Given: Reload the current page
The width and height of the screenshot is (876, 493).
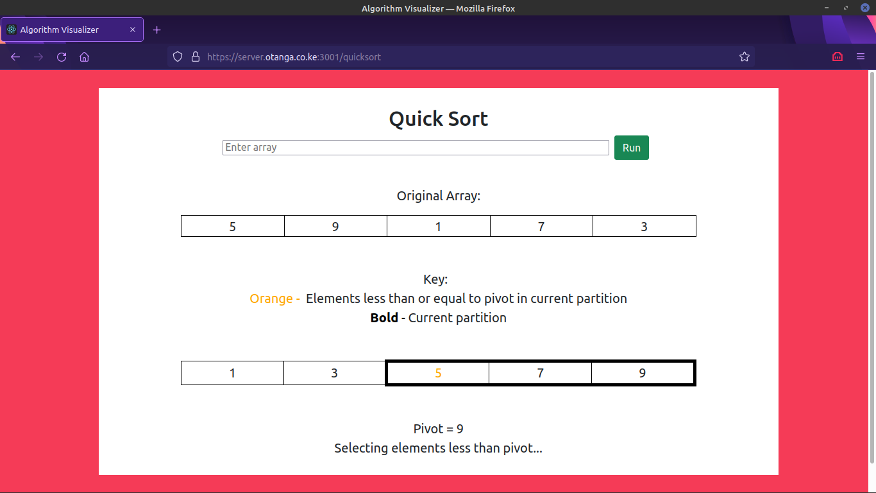Looking at the screenshot, I should click(62, 57).
